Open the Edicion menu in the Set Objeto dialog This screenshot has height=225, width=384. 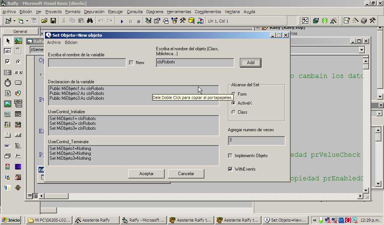point(71,42)
